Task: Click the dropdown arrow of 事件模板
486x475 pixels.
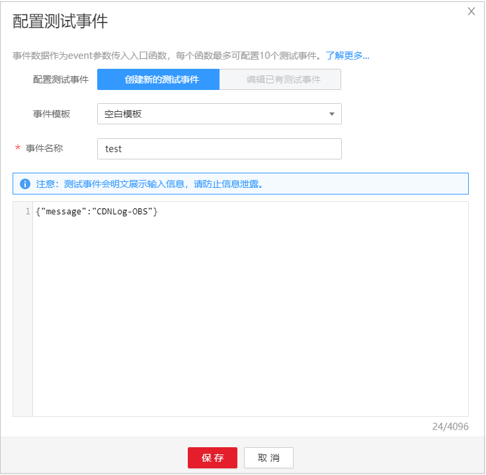Action: (x=332, y=114)
